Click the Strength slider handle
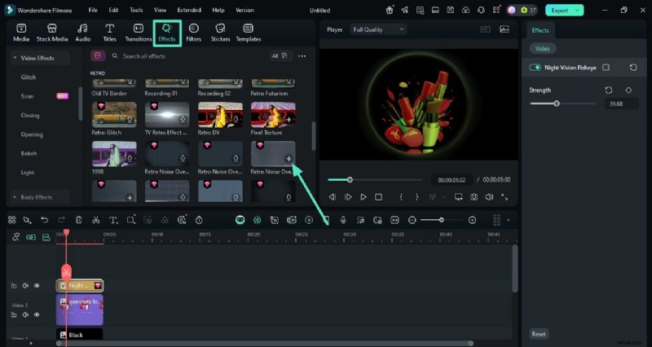652x347 pixels. pyautogui.click(x=557, y=103)
